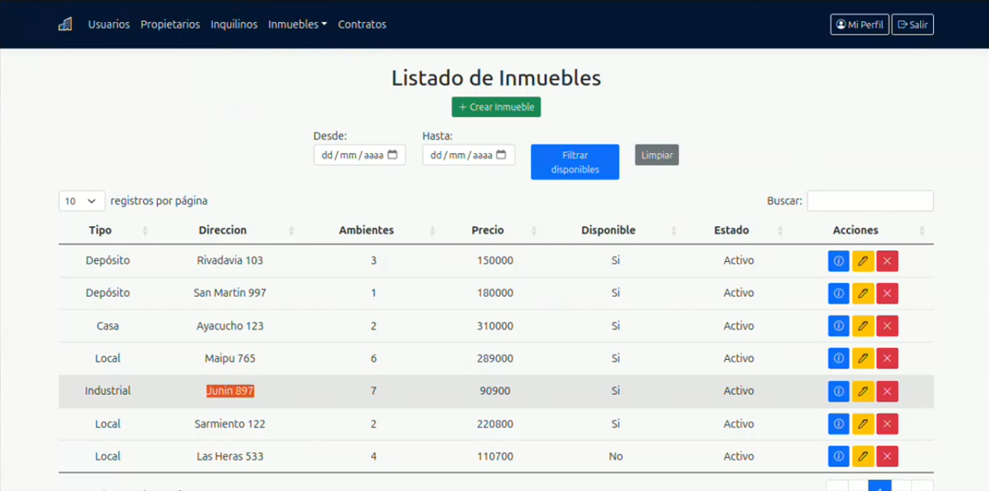This screenshot has height=491, width=989.
Task: Delete the San Martin 997 property
Action: pyautogui.click(x=887, y=293)
